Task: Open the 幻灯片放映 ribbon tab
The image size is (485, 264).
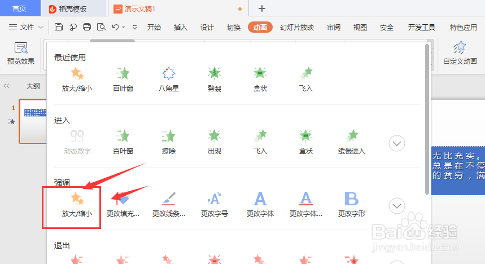Action: click(297, 27)
